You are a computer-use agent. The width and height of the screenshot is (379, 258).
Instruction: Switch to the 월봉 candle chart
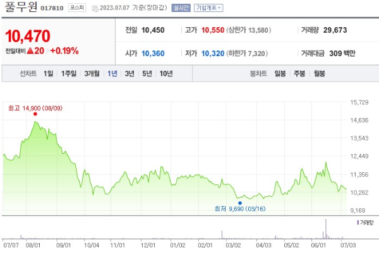click(319, 73)
